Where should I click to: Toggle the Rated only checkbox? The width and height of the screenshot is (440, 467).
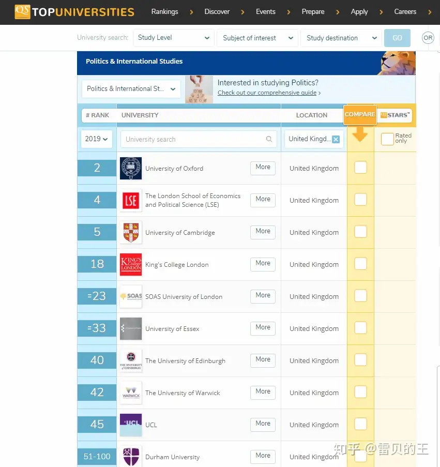387,139
